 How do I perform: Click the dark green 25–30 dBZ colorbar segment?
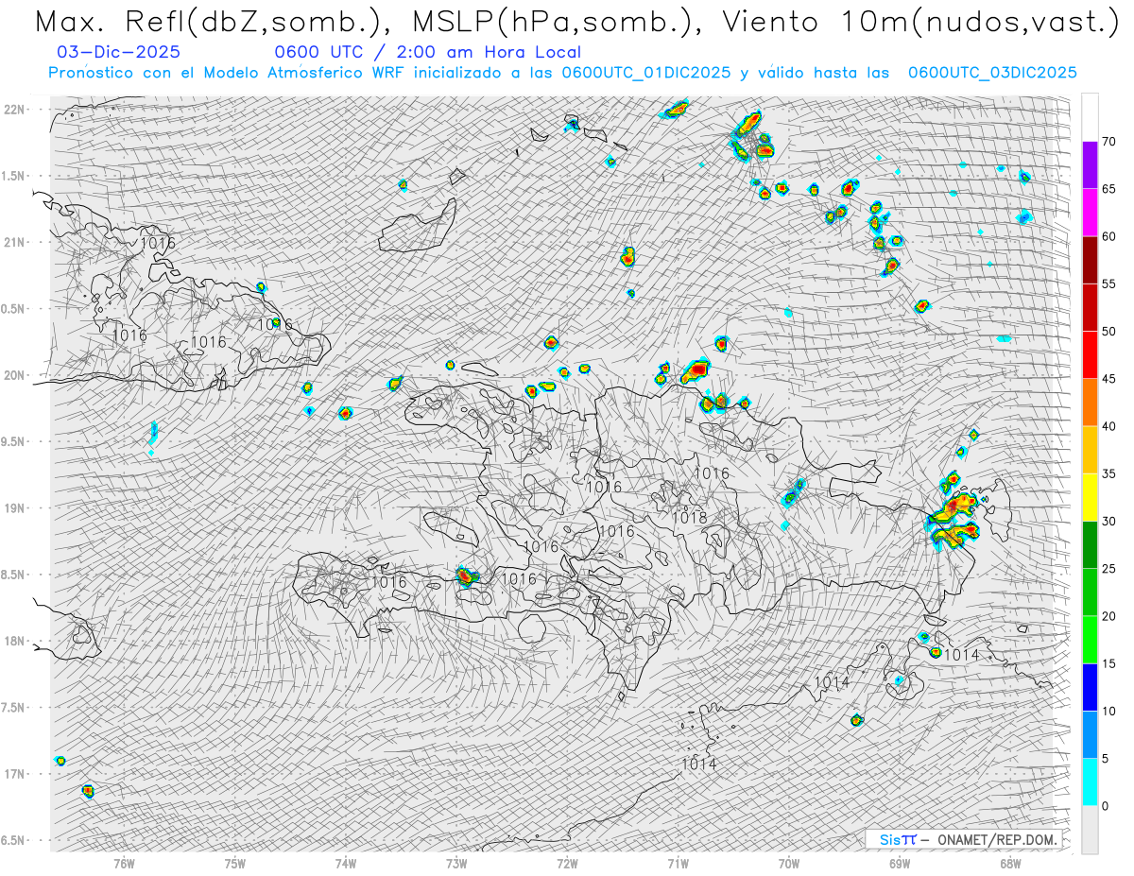[x=1090, y=544]
